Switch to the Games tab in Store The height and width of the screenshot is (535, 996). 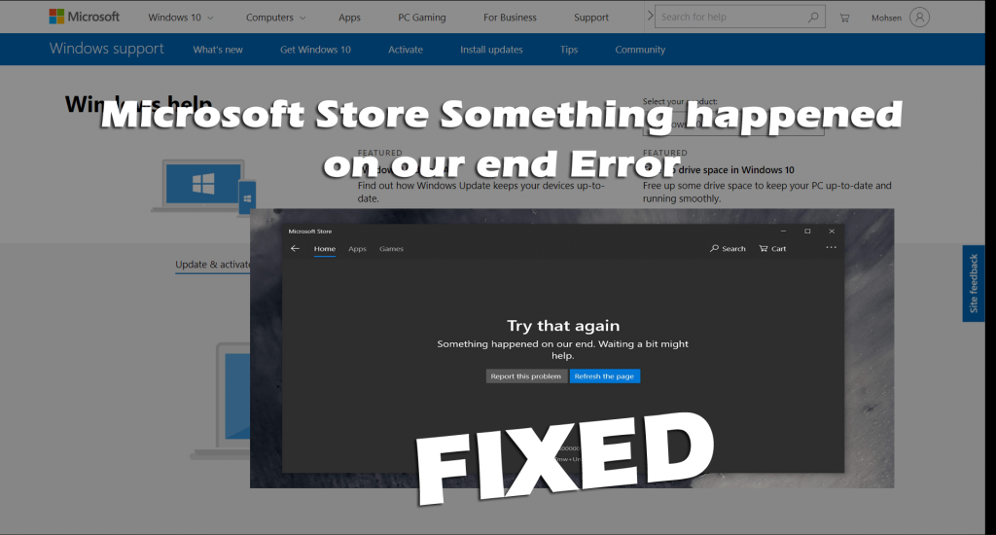pos(391,249)
